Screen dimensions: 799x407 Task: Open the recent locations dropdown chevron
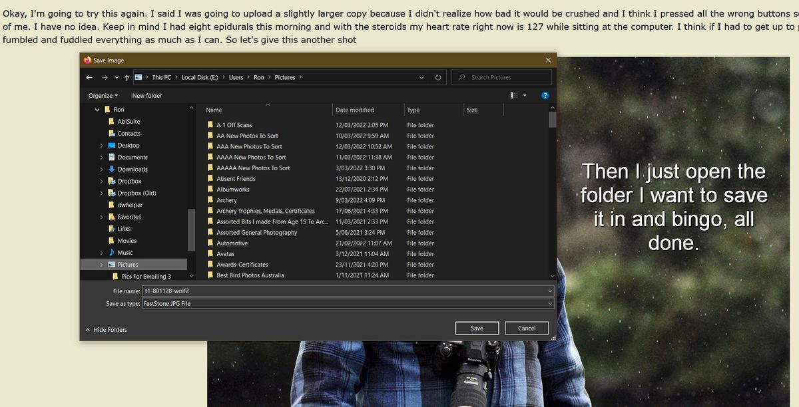coord(117,78)
